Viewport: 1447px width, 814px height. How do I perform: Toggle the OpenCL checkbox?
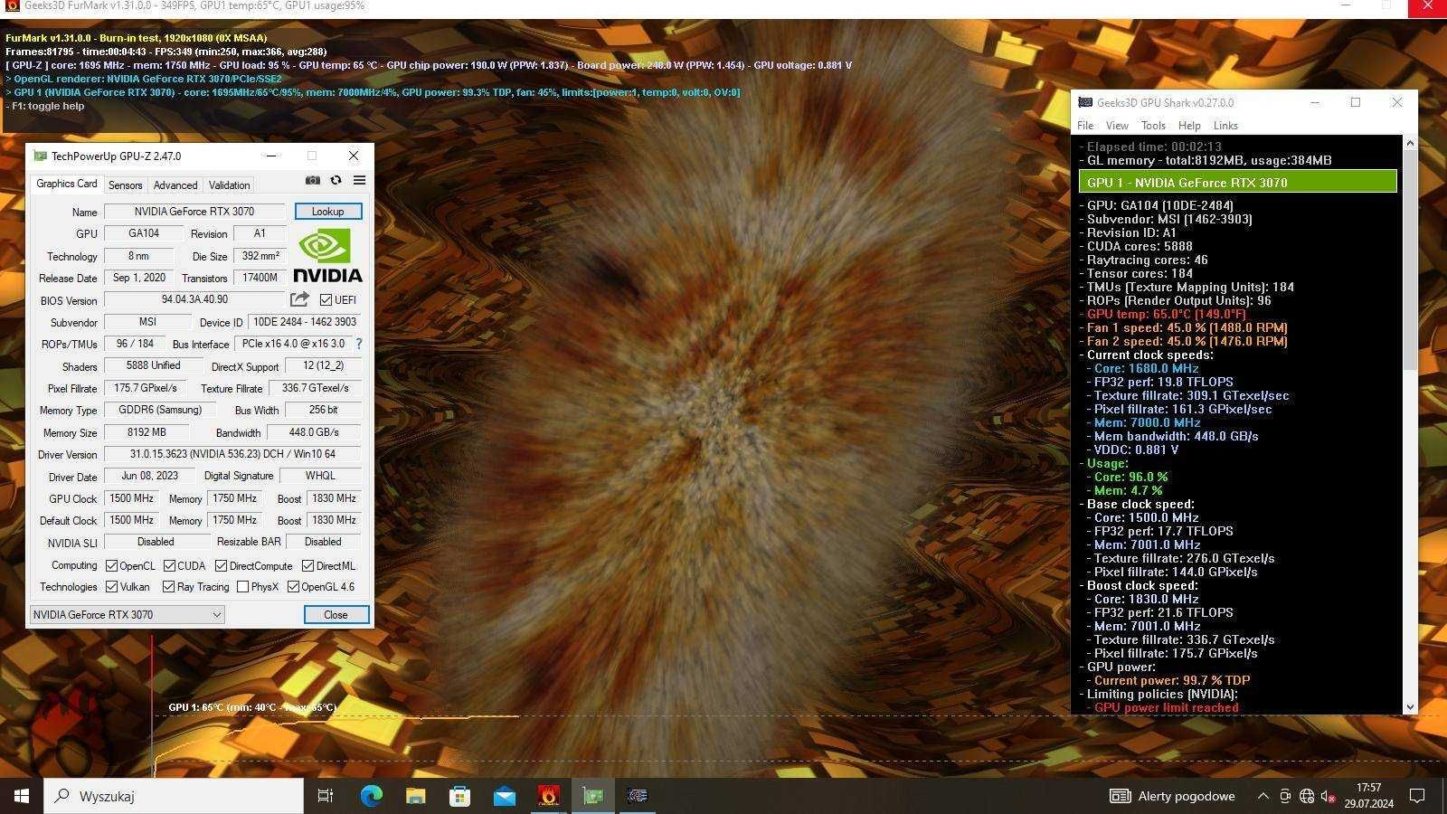pyautogui.click(x=111, y=566)
